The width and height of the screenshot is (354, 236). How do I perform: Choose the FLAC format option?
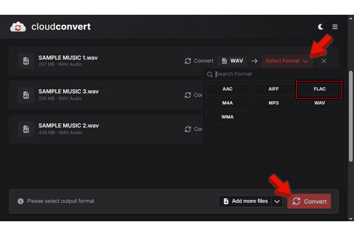click(319, 90)
